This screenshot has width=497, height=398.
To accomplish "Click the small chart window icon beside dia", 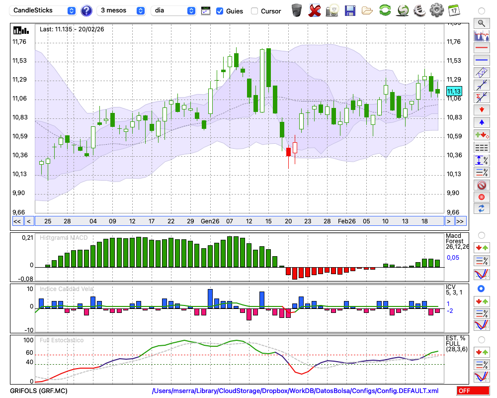I will (206, 11).
